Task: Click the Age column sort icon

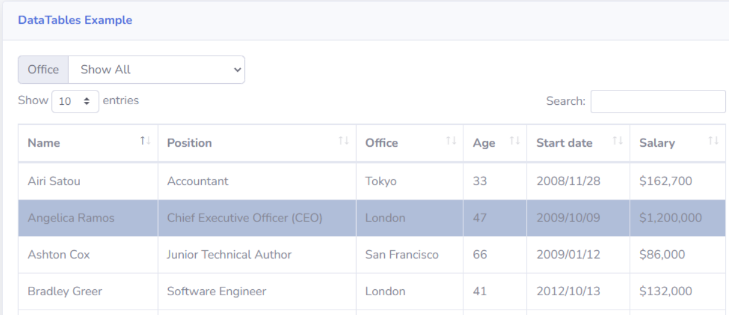Action: click(x=514, y=141)
